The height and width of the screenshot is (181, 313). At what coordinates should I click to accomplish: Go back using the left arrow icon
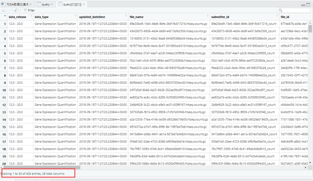[x=3, y=10]
